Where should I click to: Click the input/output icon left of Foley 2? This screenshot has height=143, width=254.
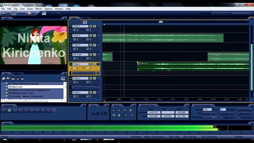tap(71, 78)
